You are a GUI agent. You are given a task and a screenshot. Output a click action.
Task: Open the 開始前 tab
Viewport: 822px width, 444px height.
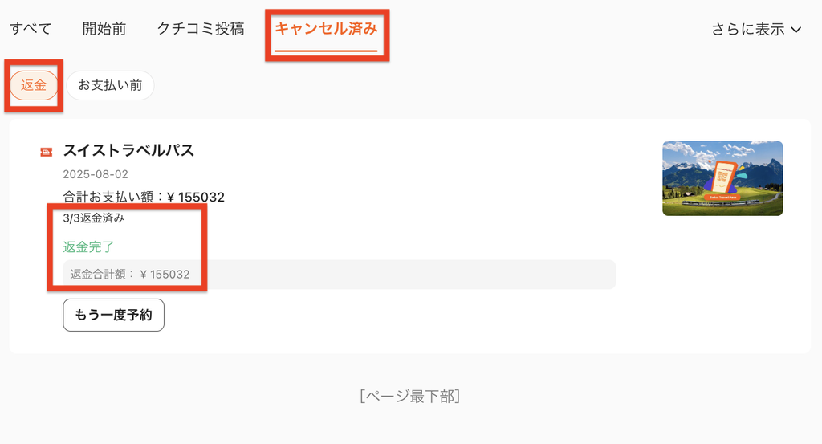[x=104, y=28]
